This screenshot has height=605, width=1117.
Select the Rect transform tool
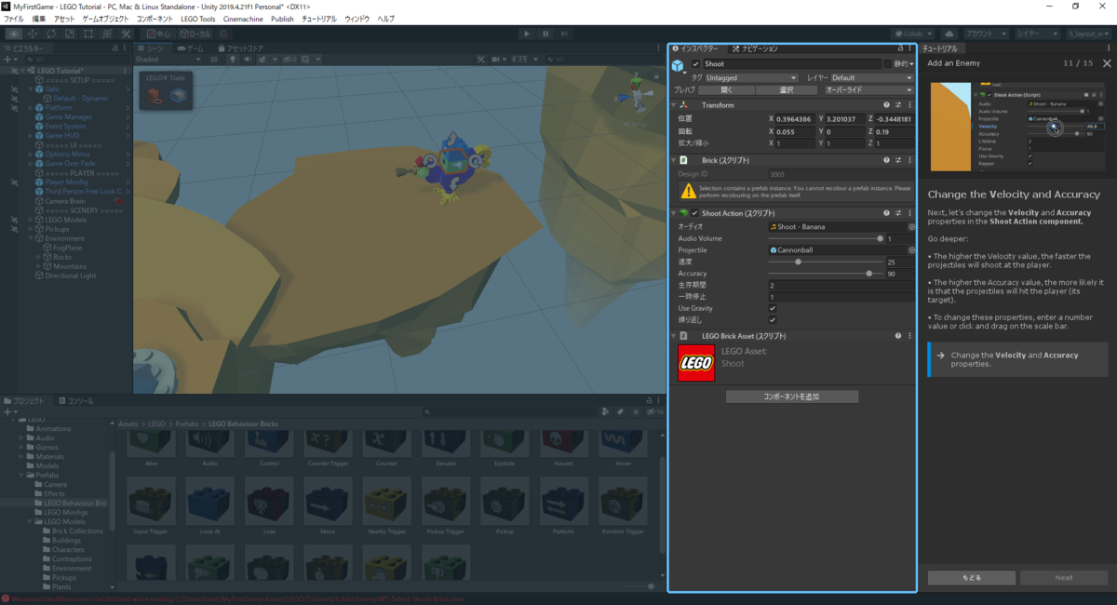click(87, 34)
